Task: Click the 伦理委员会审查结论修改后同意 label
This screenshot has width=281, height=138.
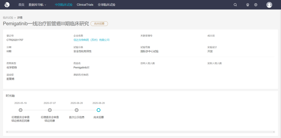Action: coord(21,119)
